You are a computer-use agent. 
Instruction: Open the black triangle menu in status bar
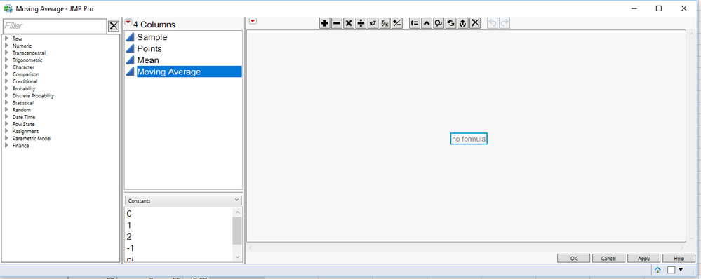pos(681,270)
